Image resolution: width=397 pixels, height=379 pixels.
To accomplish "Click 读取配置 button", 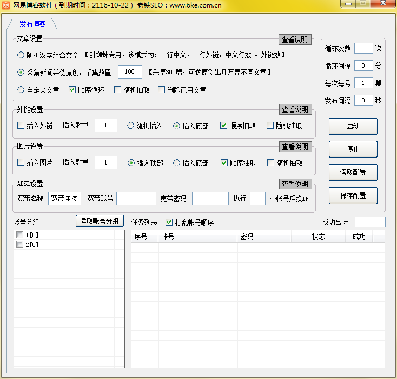I will pyautogui.click(x=353, y=172).
